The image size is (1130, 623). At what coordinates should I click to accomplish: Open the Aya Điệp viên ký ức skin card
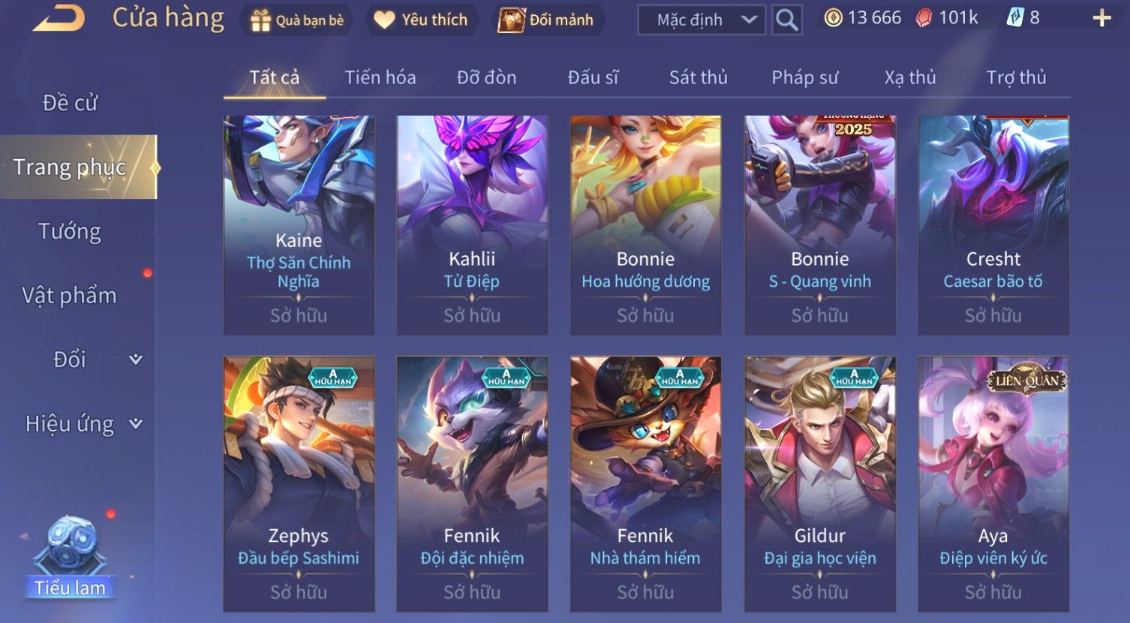(993, 484)
